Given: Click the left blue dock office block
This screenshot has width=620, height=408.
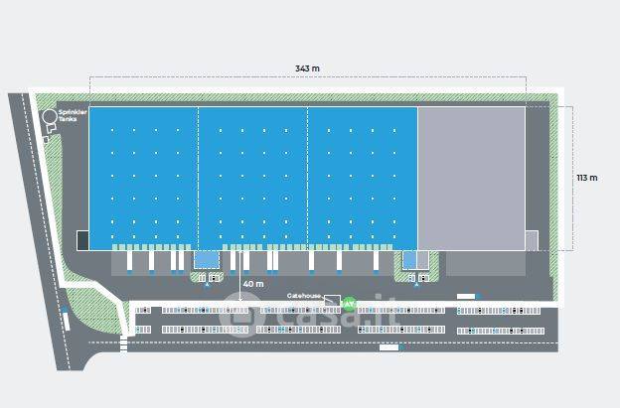Looking at the screenshot, I should point(206,259).
